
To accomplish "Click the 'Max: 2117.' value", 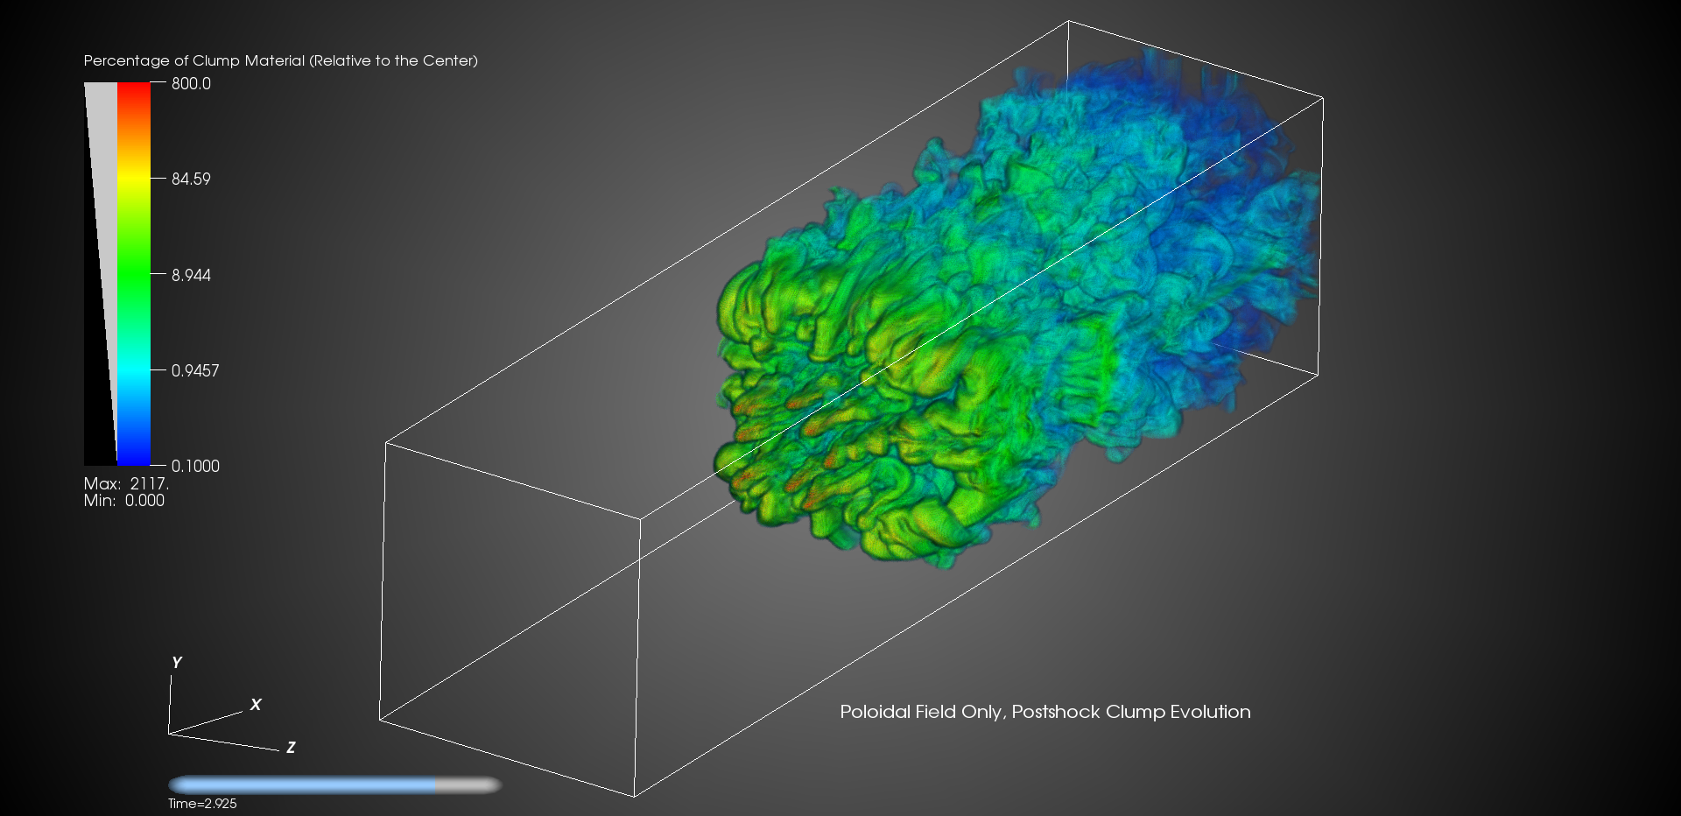I will click(126, 483).
